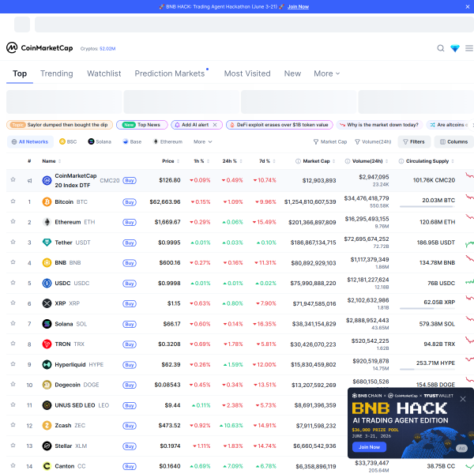Click Join Now in top banner

pyautogui.click(x=298, y=6)
